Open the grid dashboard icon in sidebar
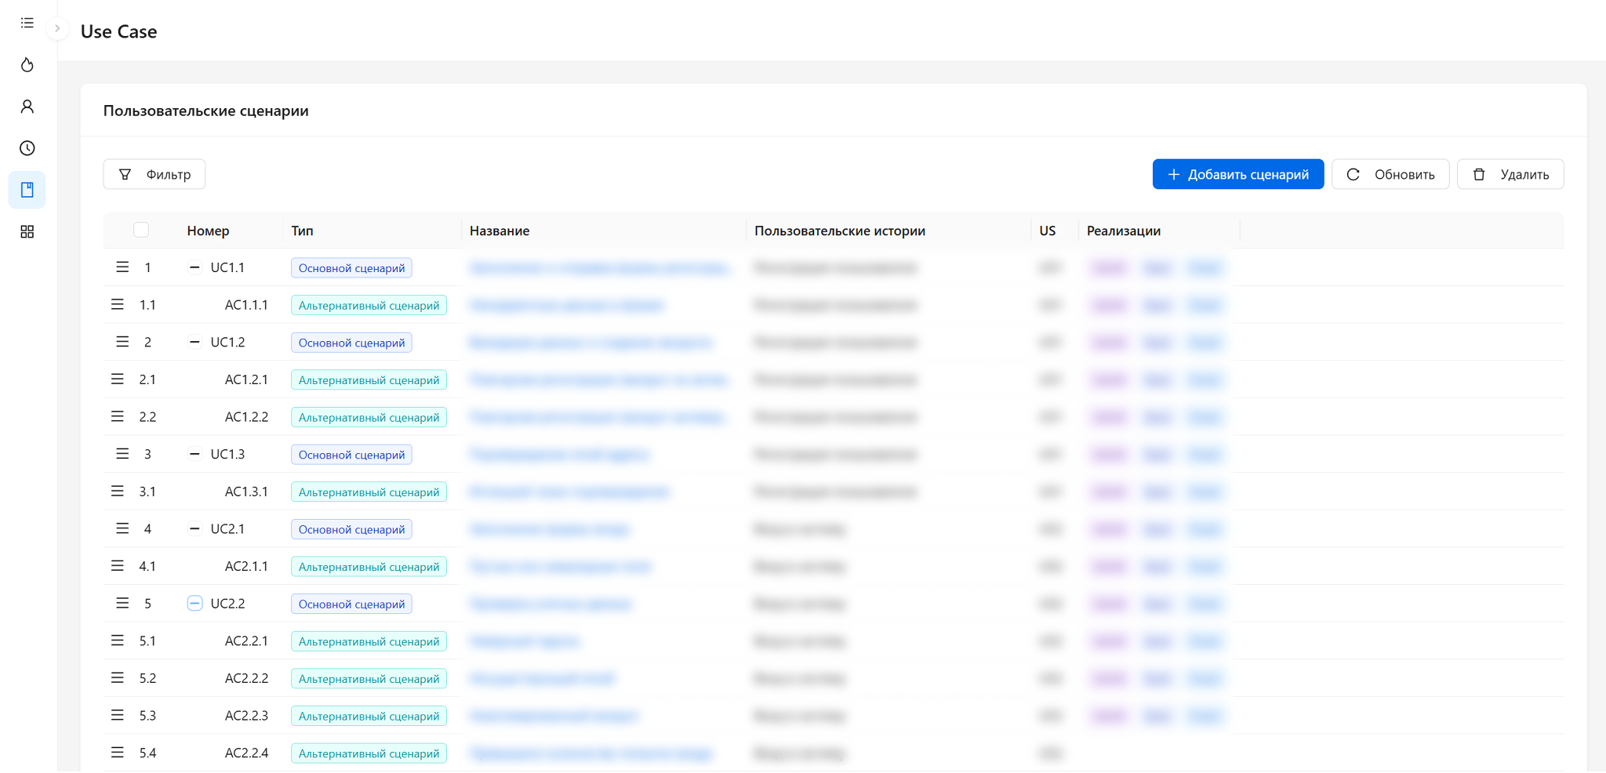The height and width of the screenshot is (773, 1606). 27,231
